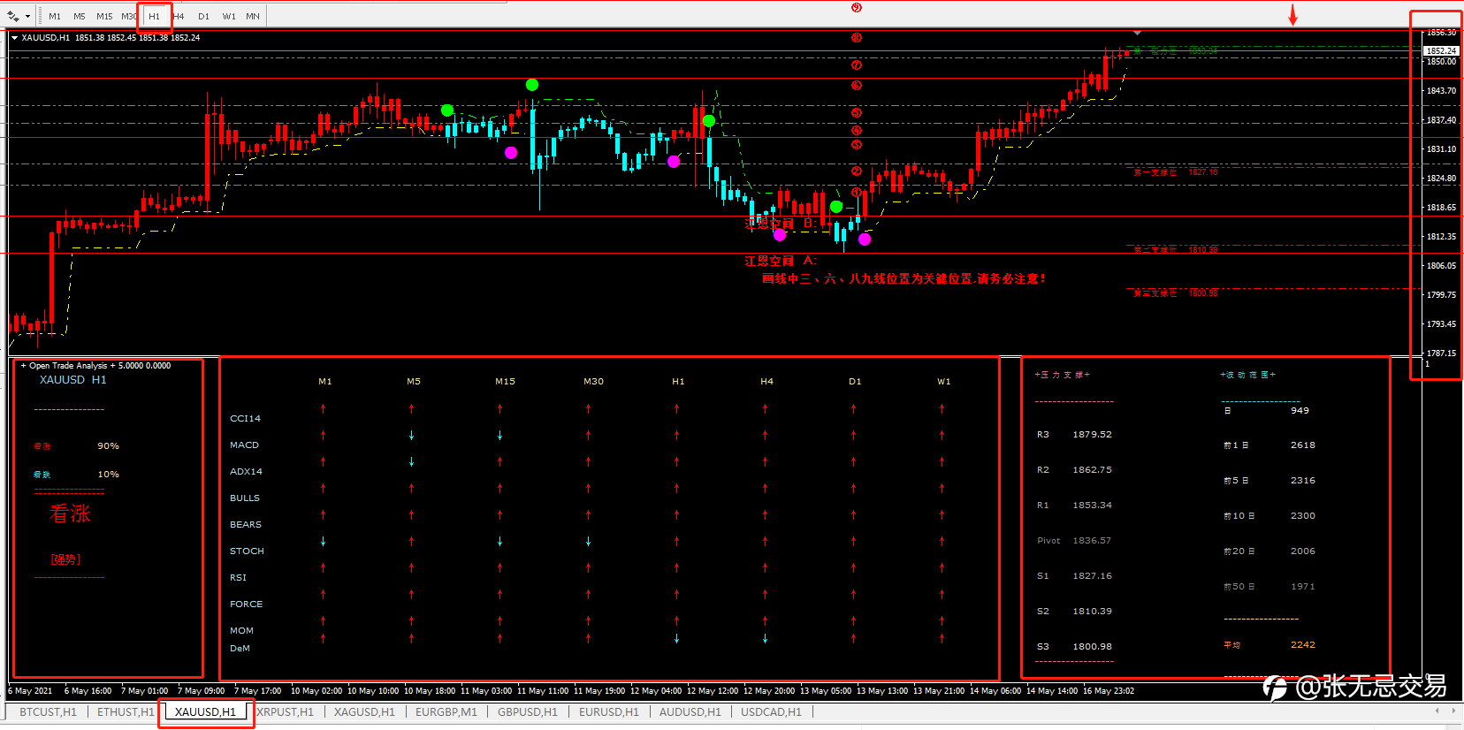Click the MOM indicator row label

coord(241,630)
